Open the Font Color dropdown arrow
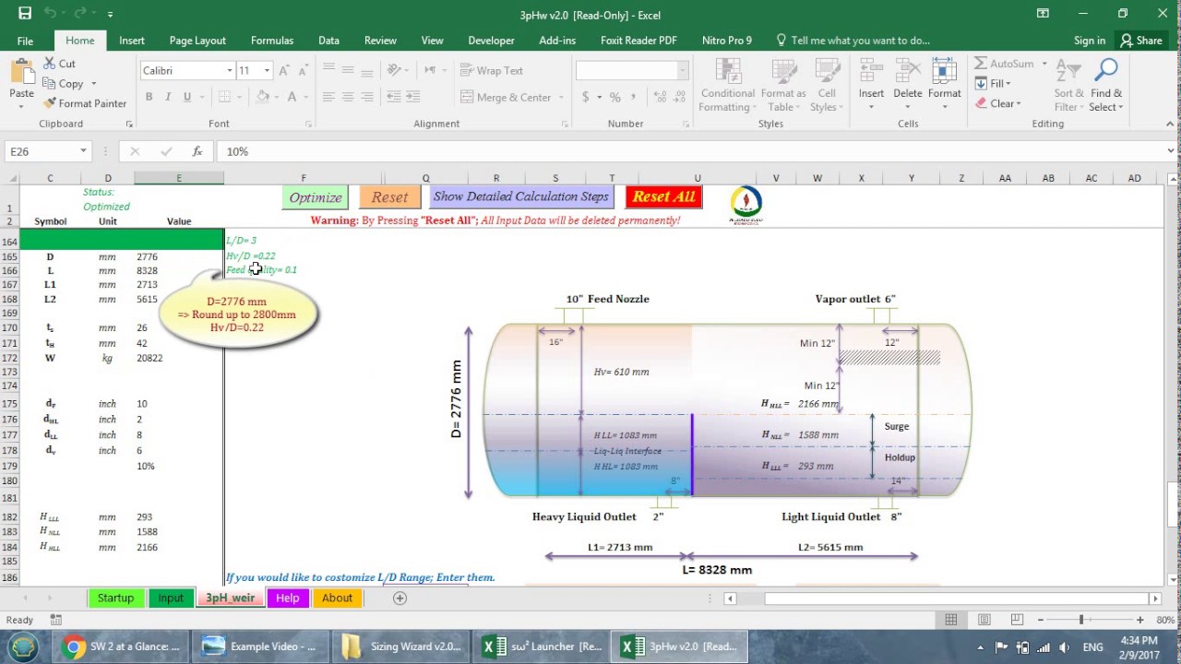The height and width of the screenshot is (664, 1181). [x=306, y=97]
